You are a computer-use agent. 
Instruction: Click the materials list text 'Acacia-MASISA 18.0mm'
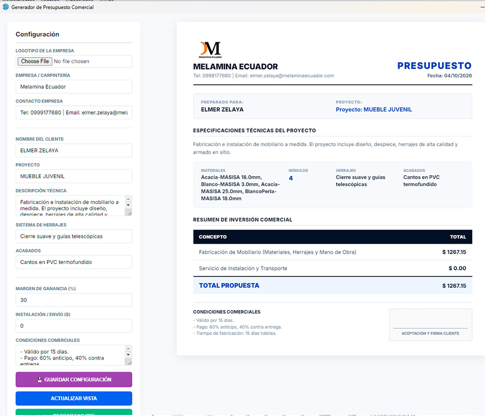[x=231, y=177]
